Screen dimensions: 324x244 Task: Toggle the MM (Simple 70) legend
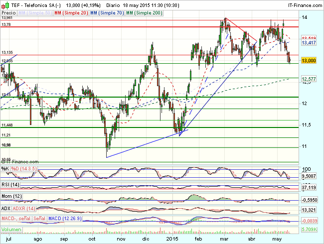point(107,13)
